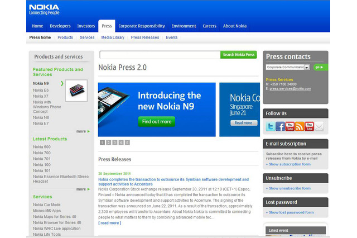Open the Investors navigation tab
The width and height of the screenshot is (357, 238).
click(86, 26)
